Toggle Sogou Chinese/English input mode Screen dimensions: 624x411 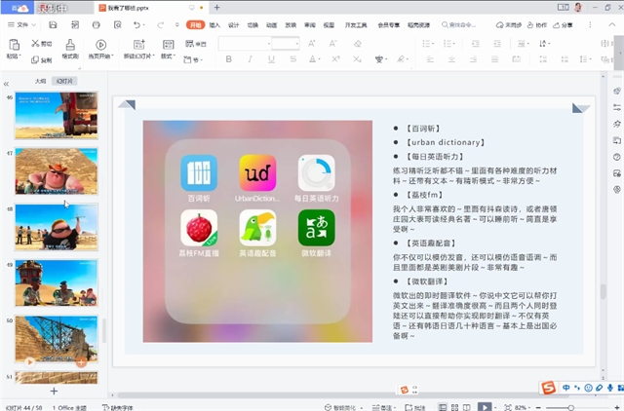[x=565, y=388]
